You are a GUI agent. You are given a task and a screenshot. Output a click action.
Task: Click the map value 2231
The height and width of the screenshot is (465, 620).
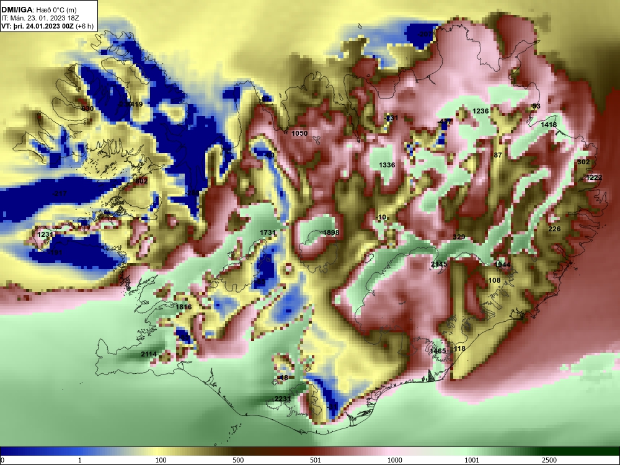(x=283, y=399)
